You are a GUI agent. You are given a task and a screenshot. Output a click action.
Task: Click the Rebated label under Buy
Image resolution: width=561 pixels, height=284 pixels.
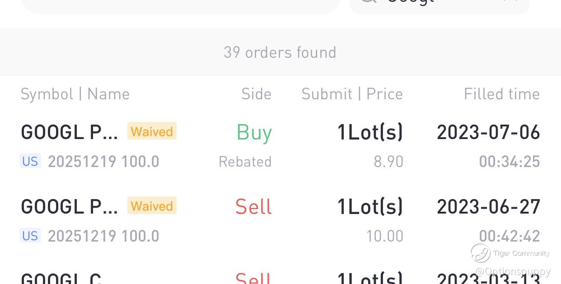[245, 162]
